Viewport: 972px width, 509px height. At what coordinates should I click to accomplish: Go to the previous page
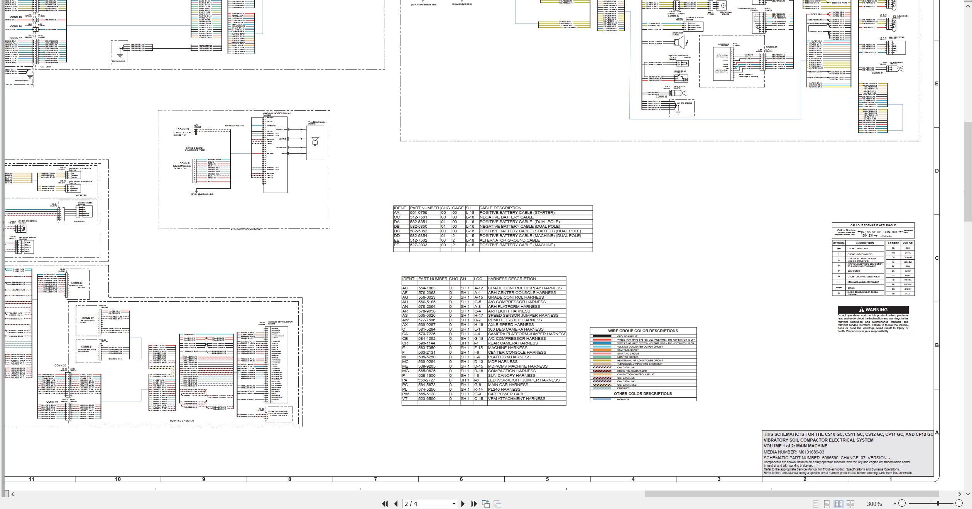[x=396, y=504]
